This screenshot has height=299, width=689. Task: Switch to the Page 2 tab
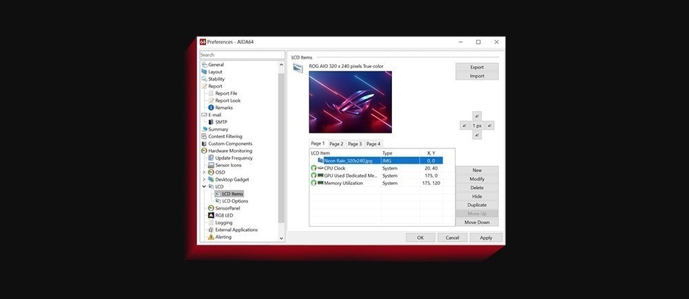coord(336,144)
